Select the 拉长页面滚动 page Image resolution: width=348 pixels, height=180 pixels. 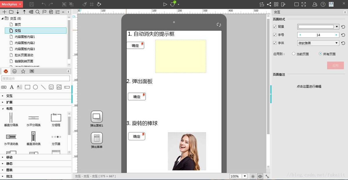click(24, 55)
